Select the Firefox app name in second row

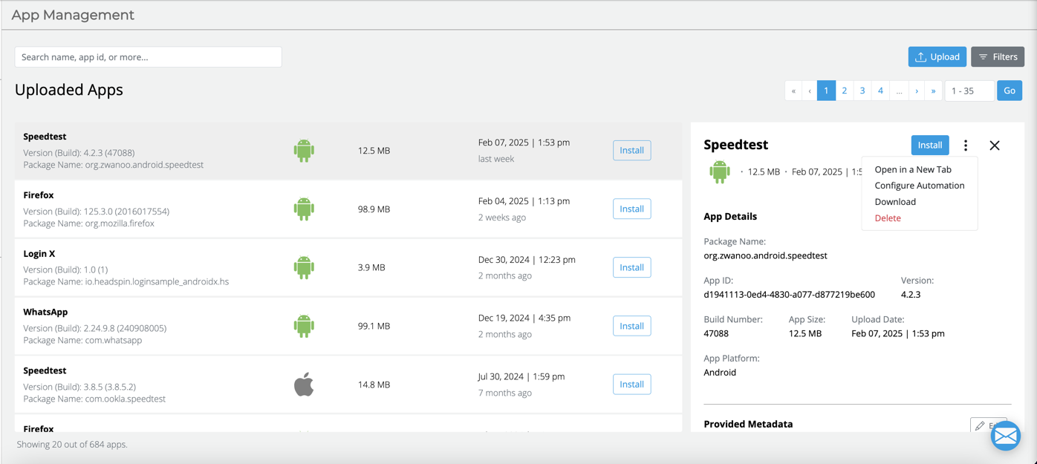point(38,195)
